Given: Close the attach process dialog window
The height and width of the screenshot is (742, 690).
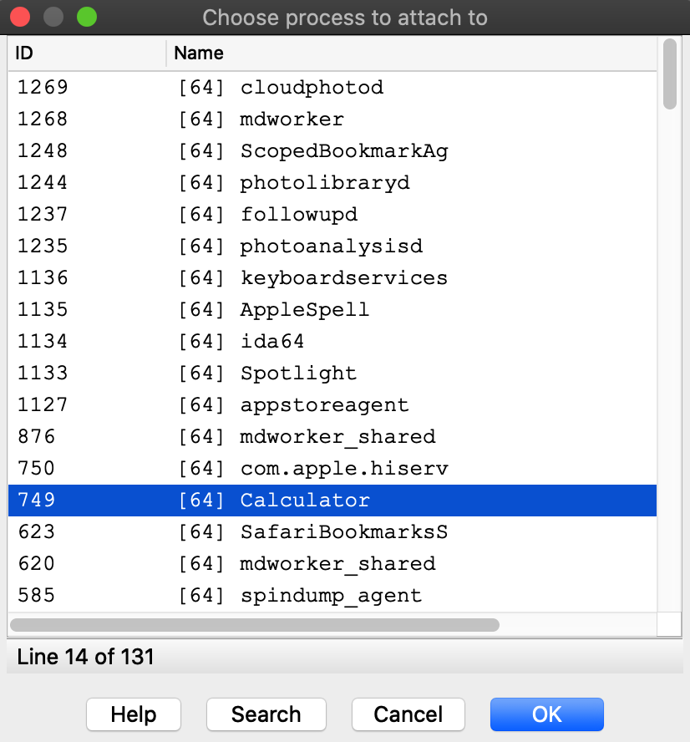Looking at the screenshot, I should point(20,17).
